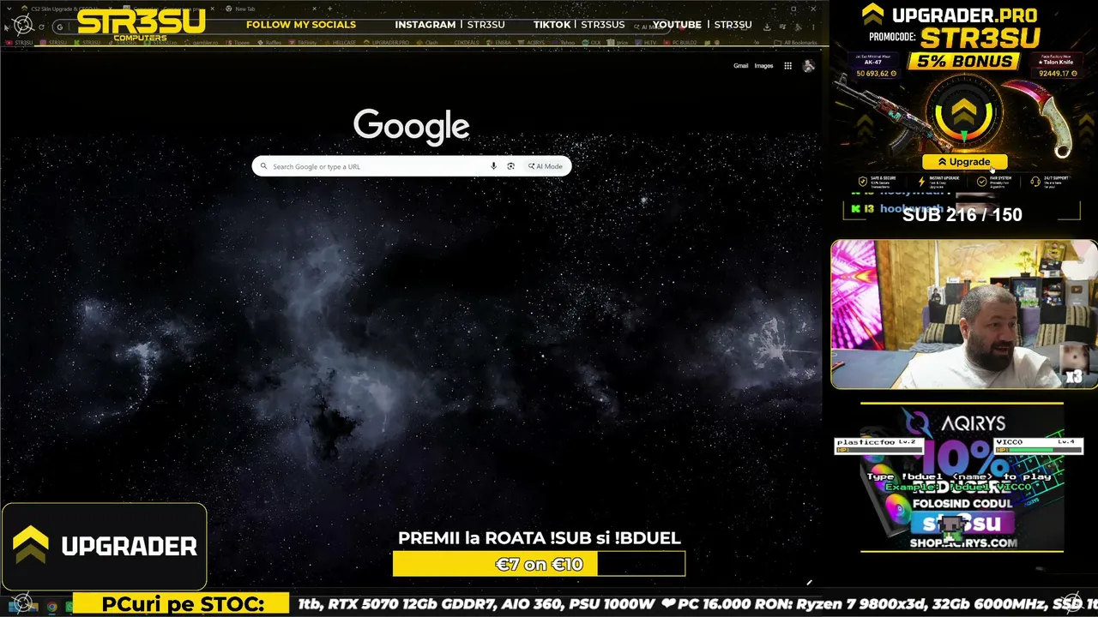Open the YouTube STR3SU bookmark
Viewport: 1098px width, 617px height.
pos(19,42)
